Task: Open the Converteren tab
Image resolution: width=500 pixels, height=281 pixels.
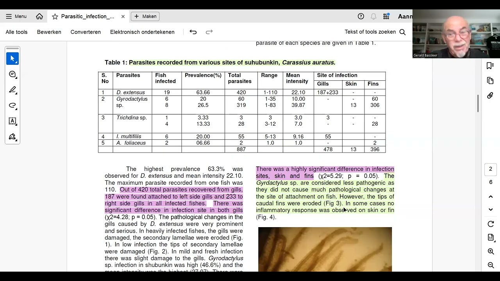Action: click(86, 32)
